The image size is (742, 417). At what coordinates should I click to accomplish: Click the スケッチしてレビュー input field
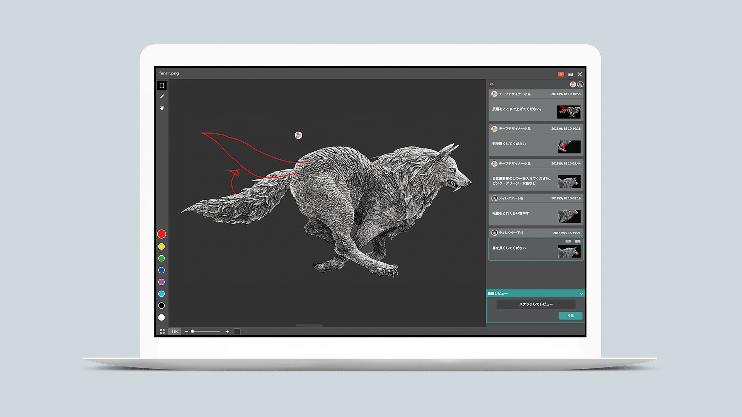(536, 304)
